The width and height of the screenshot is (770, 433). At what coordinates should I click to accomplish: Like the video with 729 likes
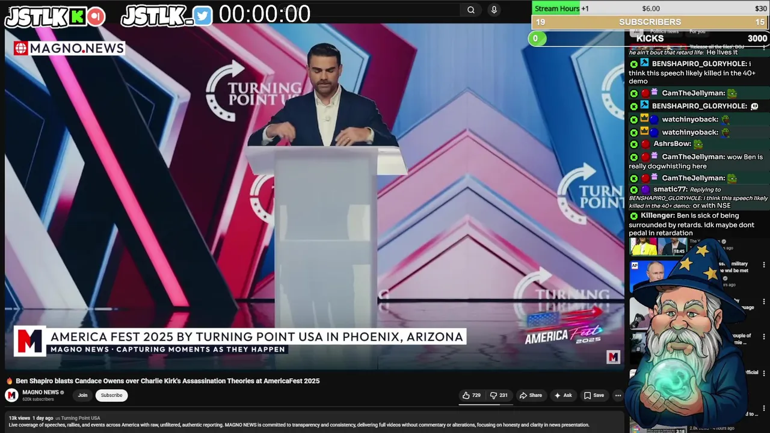[471, 395]
